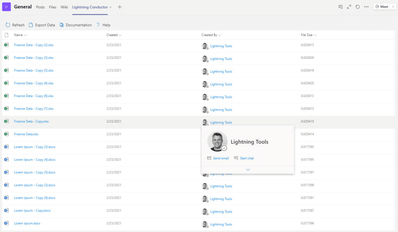The image size is (398, 232).
Task: Expand tab to full screen icon
Action: coord(349,7)
